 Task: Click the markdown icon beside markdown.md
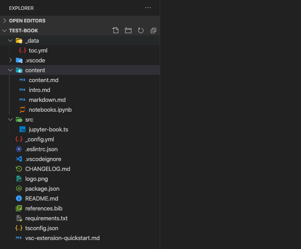tap(22, 100)
